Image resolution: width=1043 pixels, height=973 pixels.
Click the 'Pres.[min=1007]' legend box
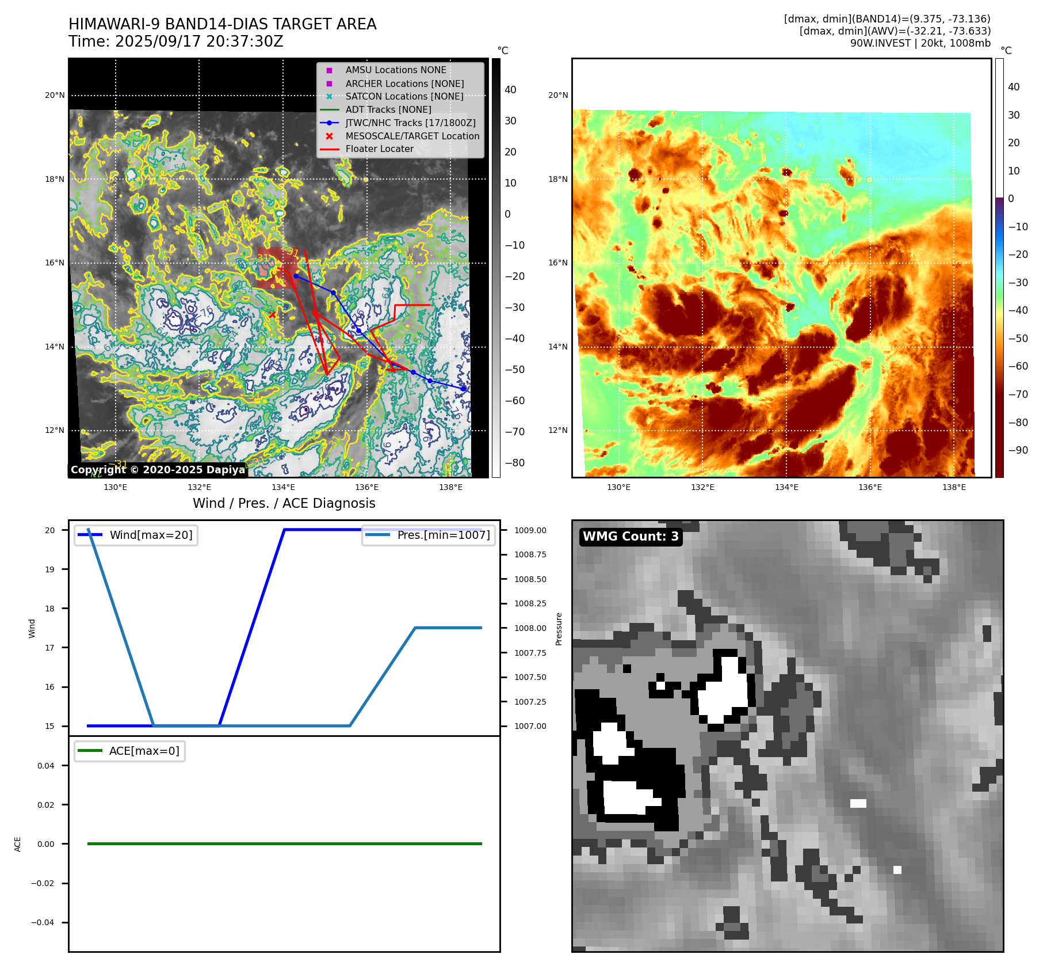point(428,535)
